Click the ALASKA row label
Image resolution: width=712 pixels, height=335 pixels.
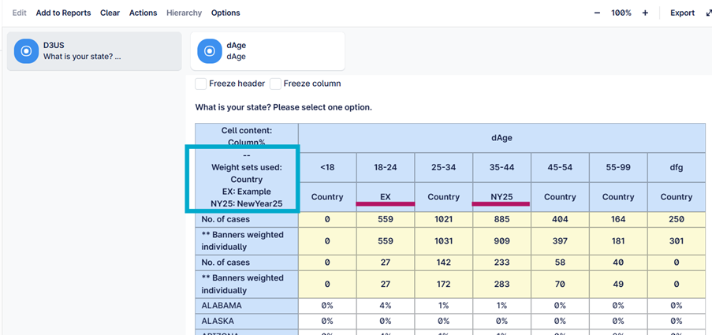tap(247, 321)
